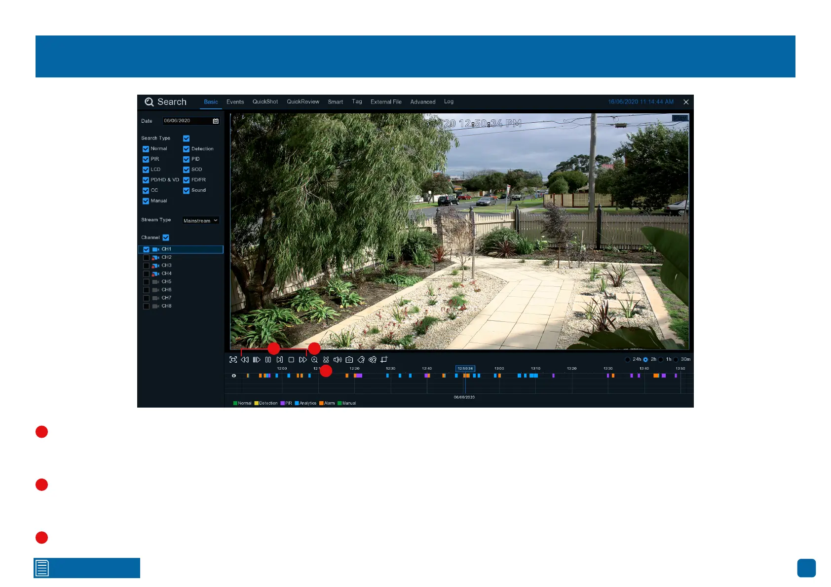The image size is (831, 587).
Task: Click the 12:50:34 timeline position marker
Action: 465,369
